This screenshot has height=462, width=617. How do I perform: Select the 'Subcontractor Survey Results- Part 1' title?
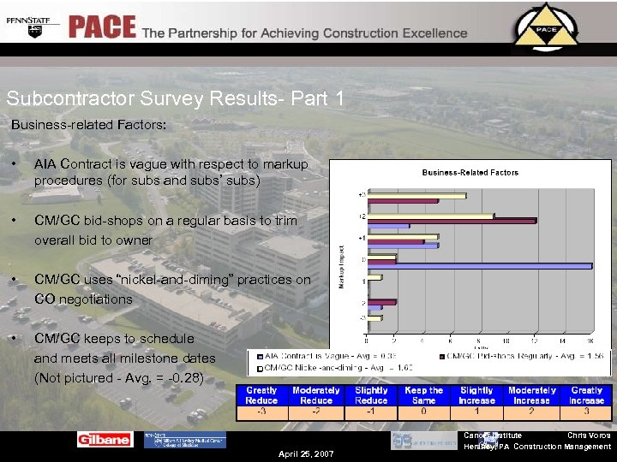tap(175, 98)
